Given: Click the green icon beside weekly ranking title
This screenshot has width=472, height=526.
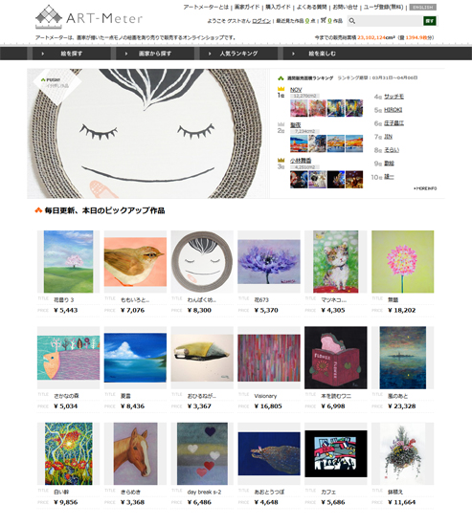Looking at the screenshot, I should click(x=281, y=78).
